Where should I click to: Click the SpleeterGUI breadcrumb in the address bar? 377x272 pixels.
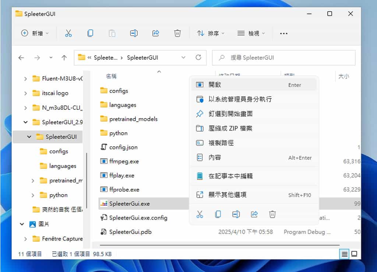point(142,58)
